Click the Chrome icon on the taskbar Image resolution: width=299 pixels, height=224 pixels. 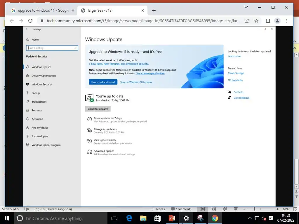[x=215, y=218]
